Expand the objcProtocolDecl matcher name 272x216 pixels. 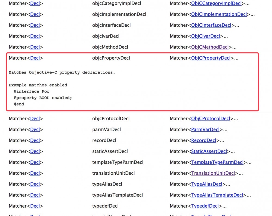click(111, 119)
